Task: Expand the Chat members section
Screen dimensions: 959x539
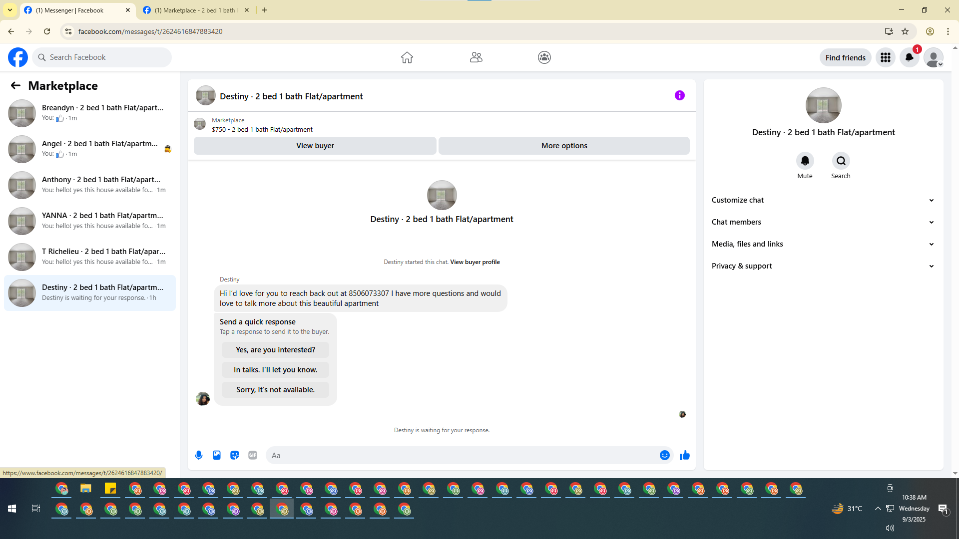Action: pyautogui.click(x=823, y=222)
